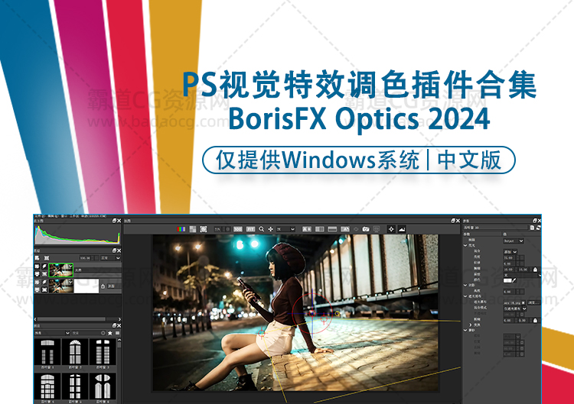The height and width of the screenshot is (404, 574).
Task: Click the layer opacity value field
Action: pos(84,258)
